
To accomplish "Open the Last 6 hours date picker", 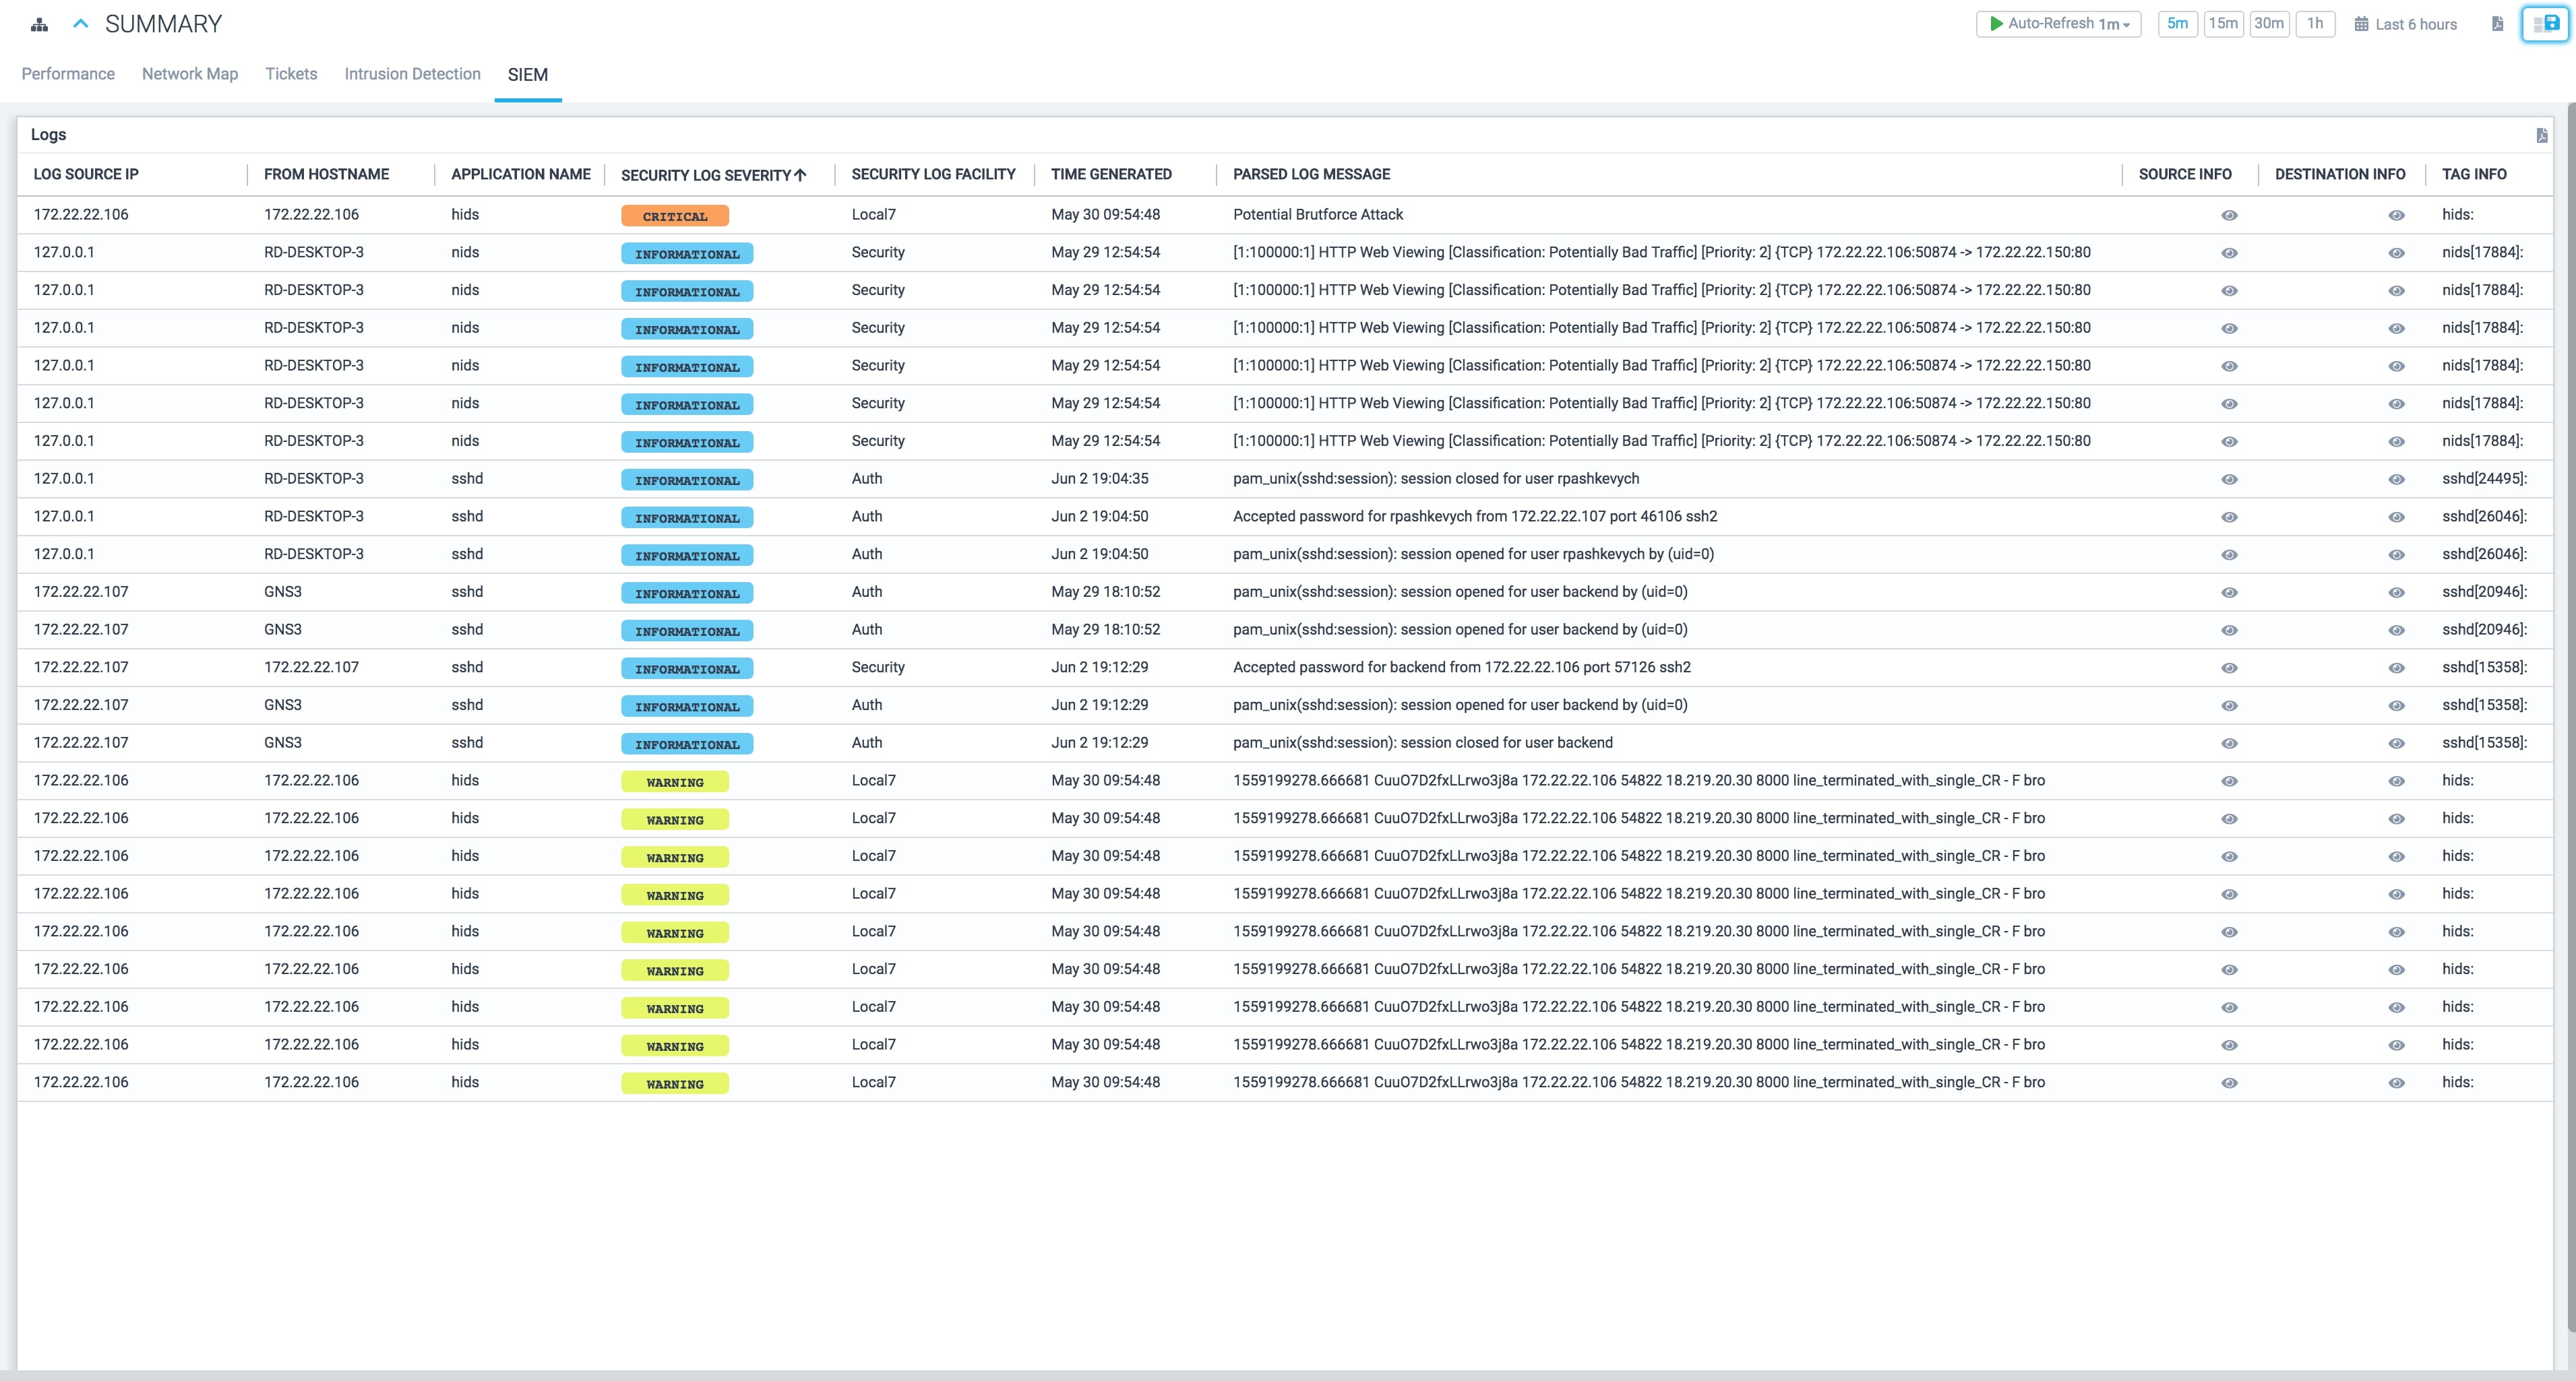I will [x=2405, y=25].
